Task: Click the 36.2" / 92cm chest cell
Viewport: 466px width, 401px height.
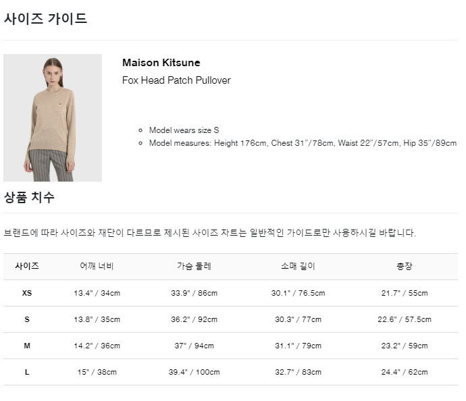Action: (194, 319)
